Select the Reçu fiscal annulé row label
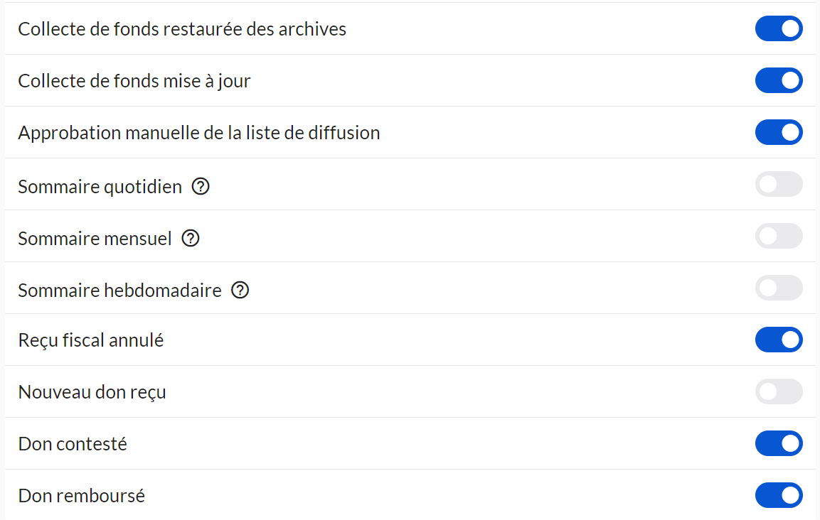 coord(90,340)
